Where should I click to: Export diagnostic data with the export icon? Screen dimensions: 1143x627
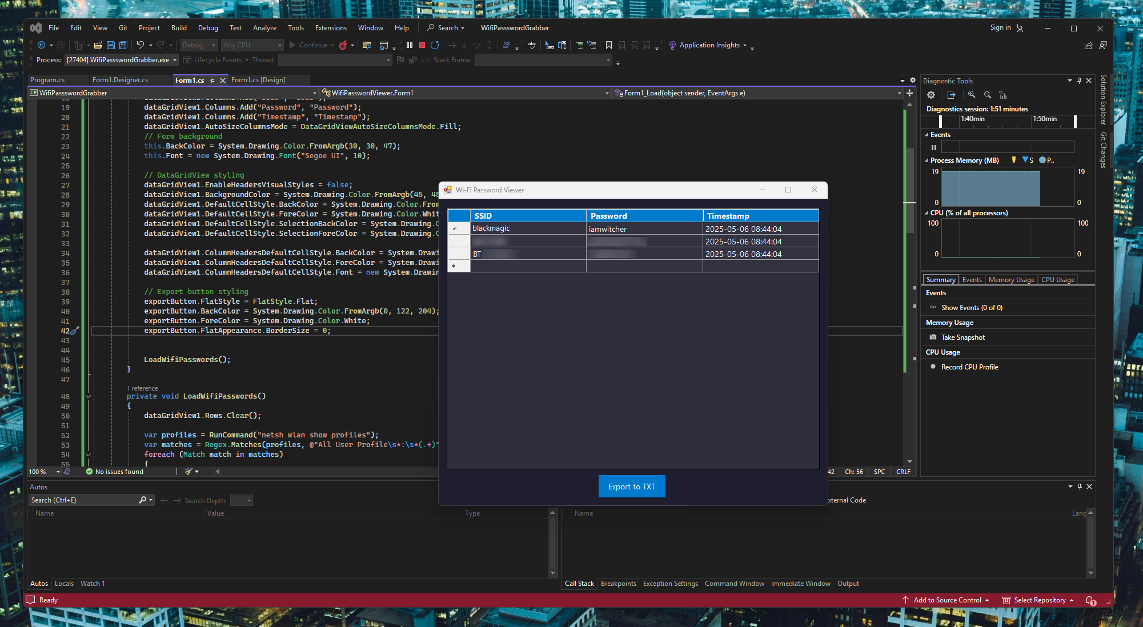[952, 95]
